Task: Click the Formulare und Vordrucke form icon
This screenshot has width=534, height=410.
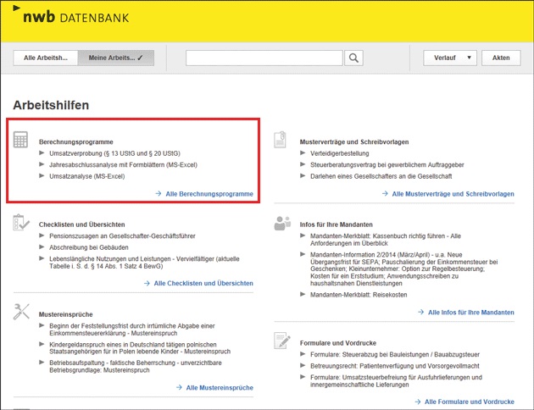Action: point(282,341)
